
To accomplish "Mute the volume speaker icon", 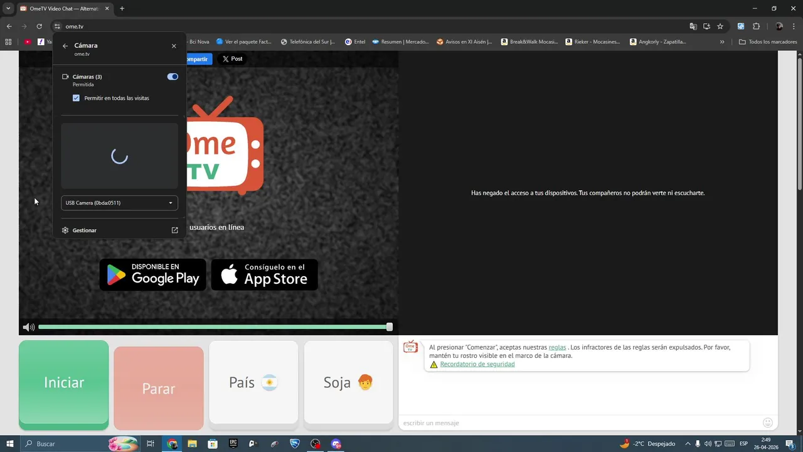I will (28, 327).
